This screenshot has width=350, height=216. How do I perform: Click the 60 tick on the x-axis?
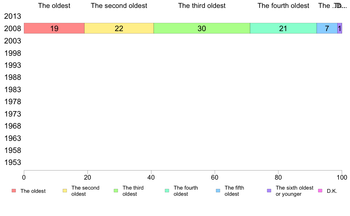pyautogui.click(x=215, y=177)
